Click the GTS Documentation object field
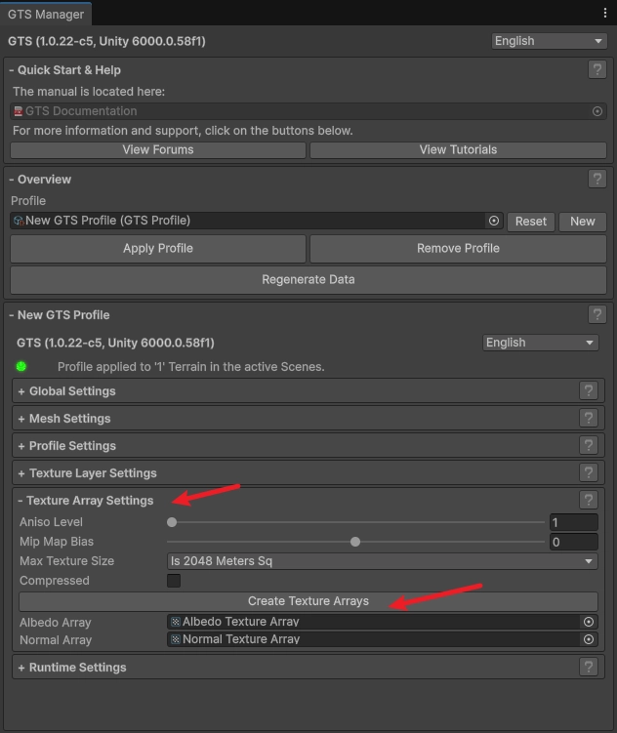This screenshot has height=733, width=617. 308,111
